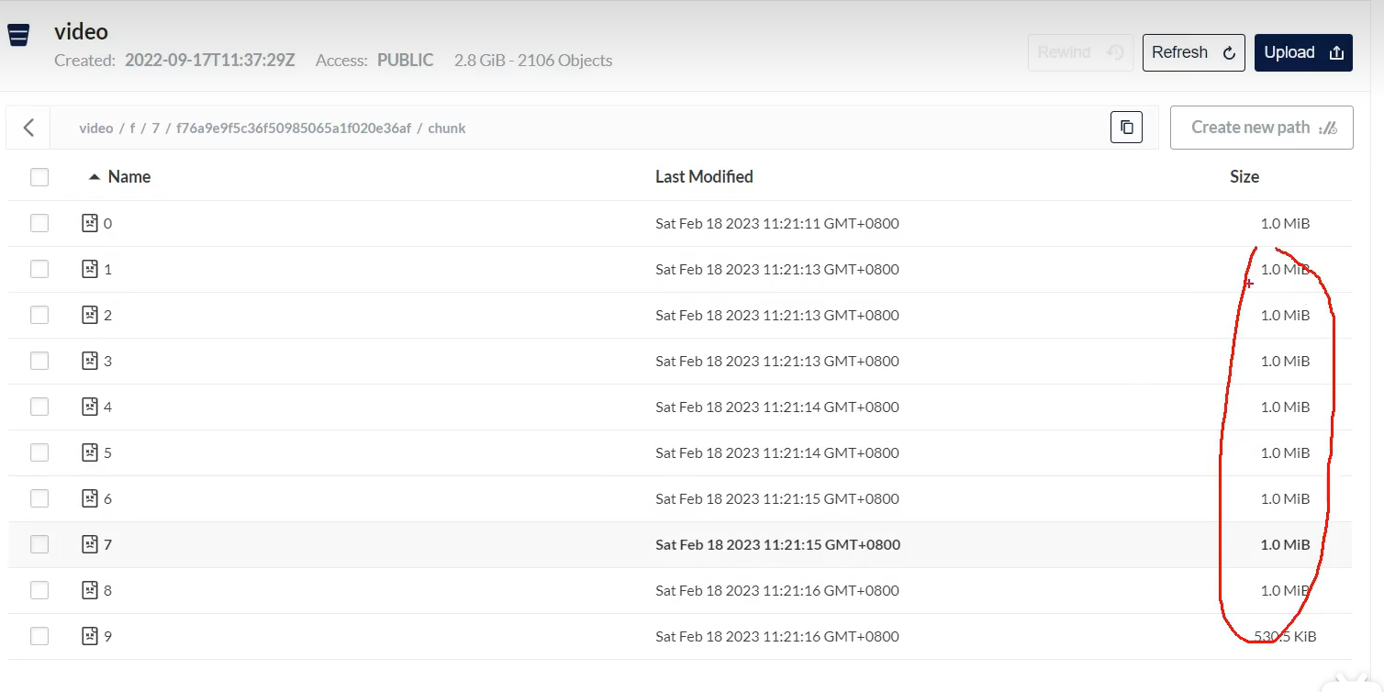Click the Refresh button
1384x692 pixels.
coord(1193,52)
